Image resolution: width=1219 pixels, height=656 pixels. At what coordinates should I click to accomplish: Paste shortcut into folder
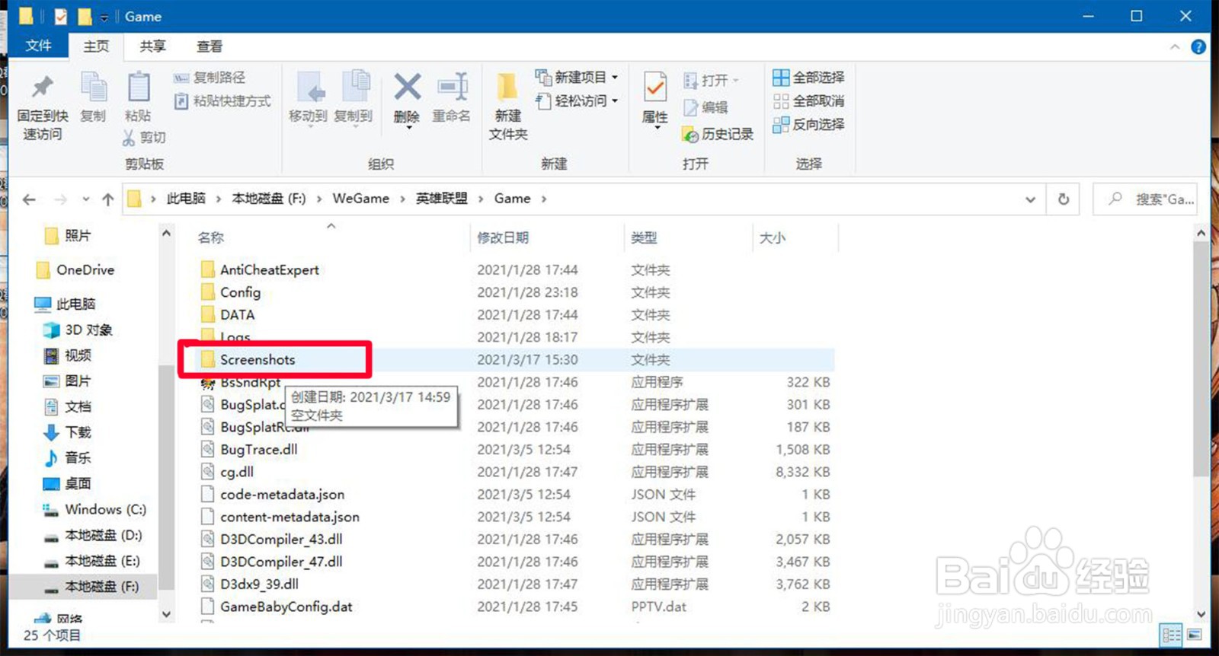coord(222,101)
